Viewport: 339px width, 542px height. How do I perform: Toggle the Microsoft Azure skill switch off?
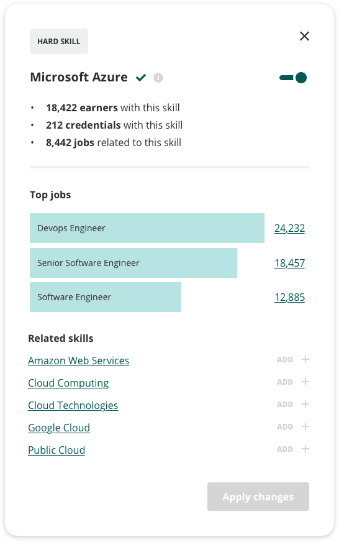[292, 78]
